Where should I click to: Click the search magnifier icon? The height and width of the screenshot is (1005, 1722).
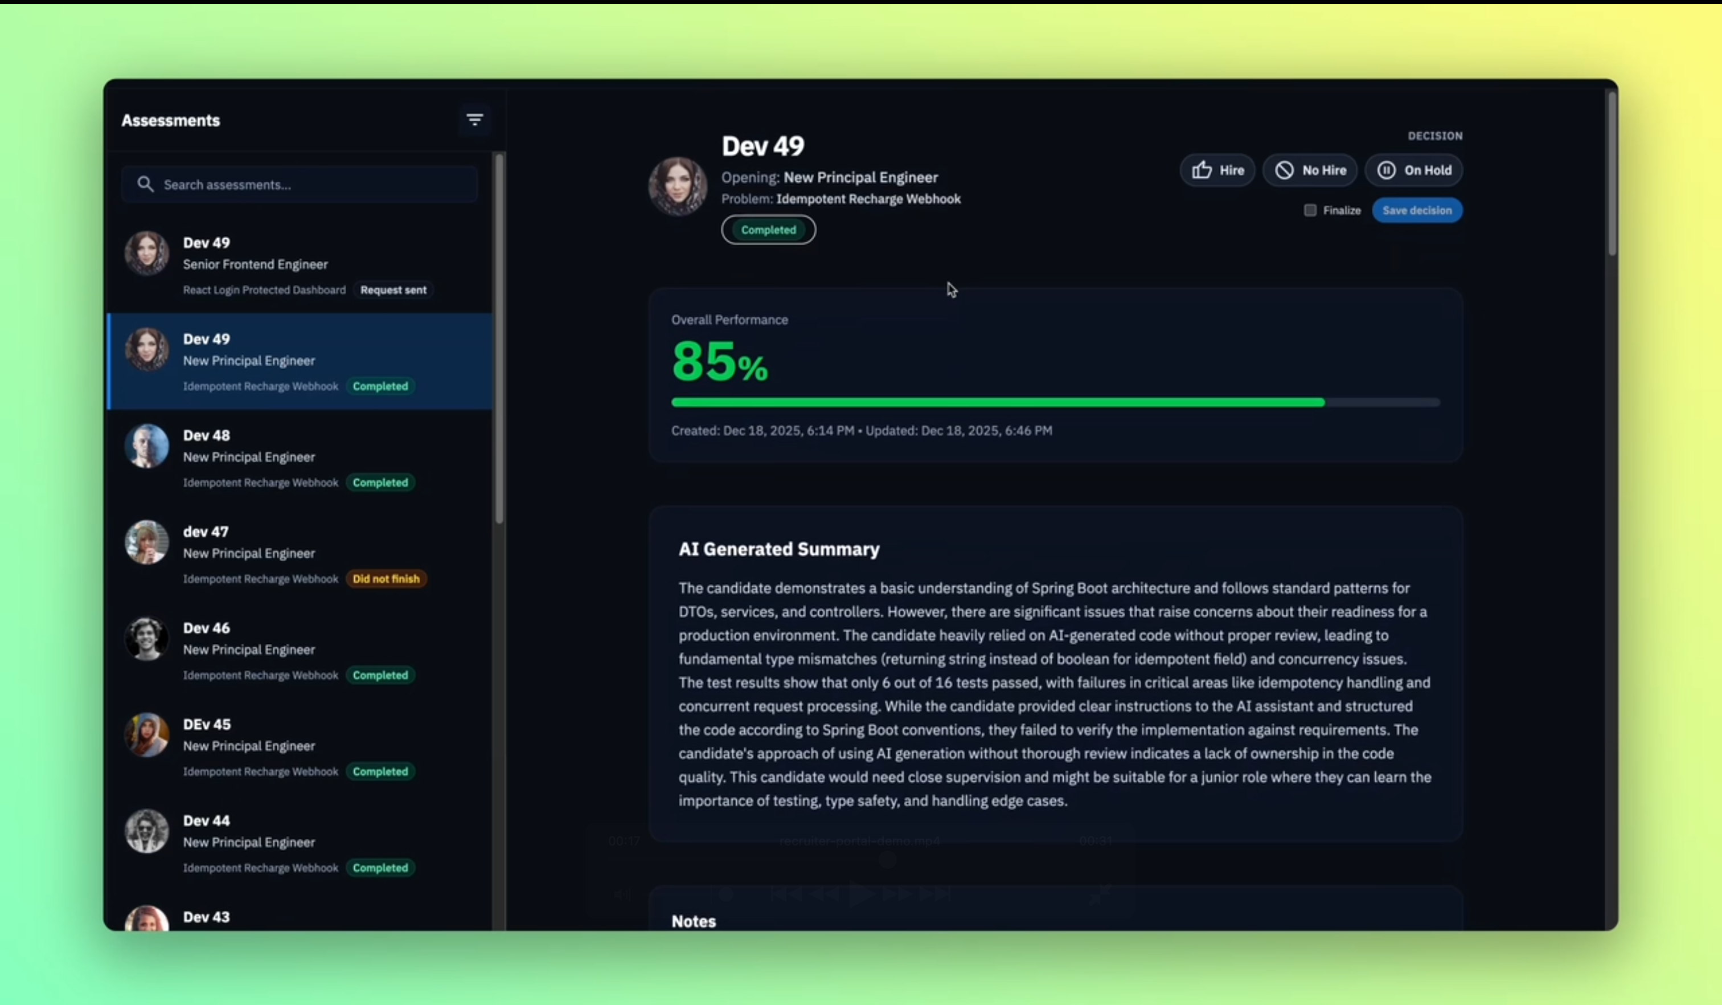[x=146, y=183]
